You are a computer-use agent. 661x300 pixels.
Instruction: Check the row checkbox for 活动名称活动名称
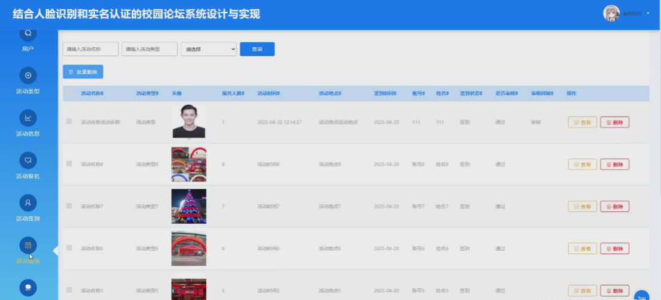click(x=69, y=121)
